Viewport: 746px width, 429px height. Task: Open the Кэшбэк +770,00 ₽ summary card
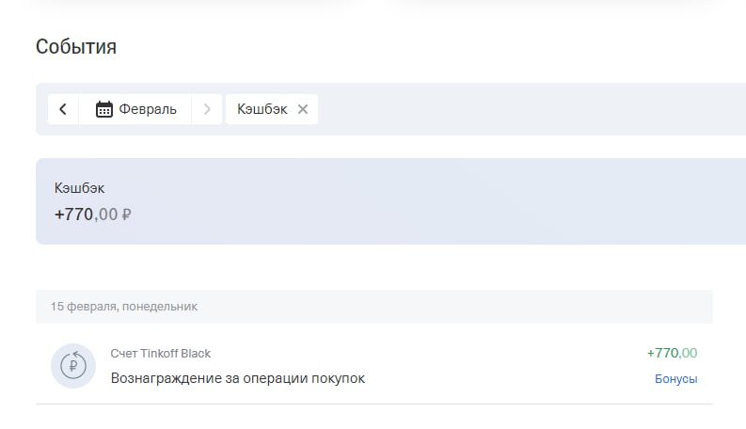click(390, 201)
